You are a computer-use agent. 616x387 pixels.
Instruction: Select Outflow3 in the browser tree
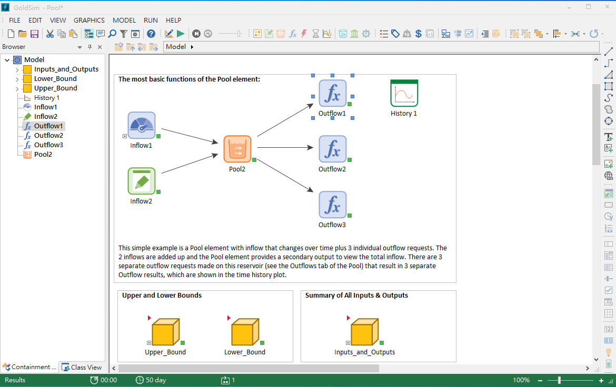point(48,145)
